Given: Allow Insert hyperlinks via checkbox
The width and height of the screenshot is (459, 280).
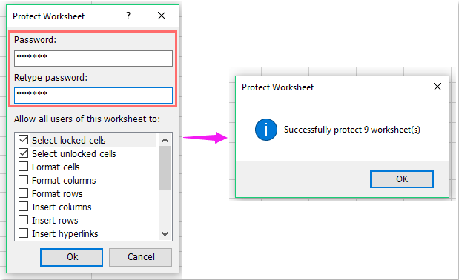Looking at the screenshot, I should click(x=24, y=233).
